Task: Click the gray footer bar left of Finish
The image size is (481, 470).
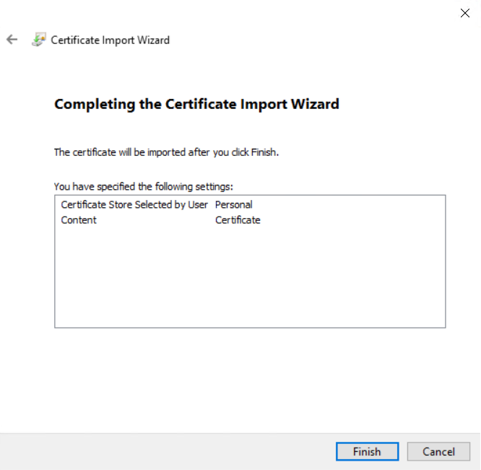Action: pos(166,452)
